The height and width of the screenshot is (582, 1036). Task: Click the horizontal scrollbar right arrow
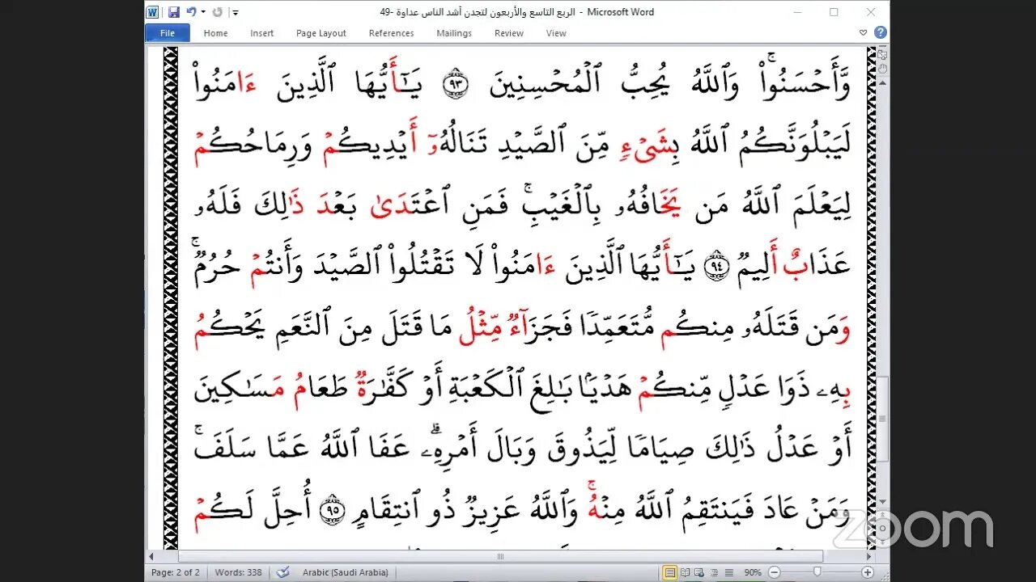[x=870, y=556]
